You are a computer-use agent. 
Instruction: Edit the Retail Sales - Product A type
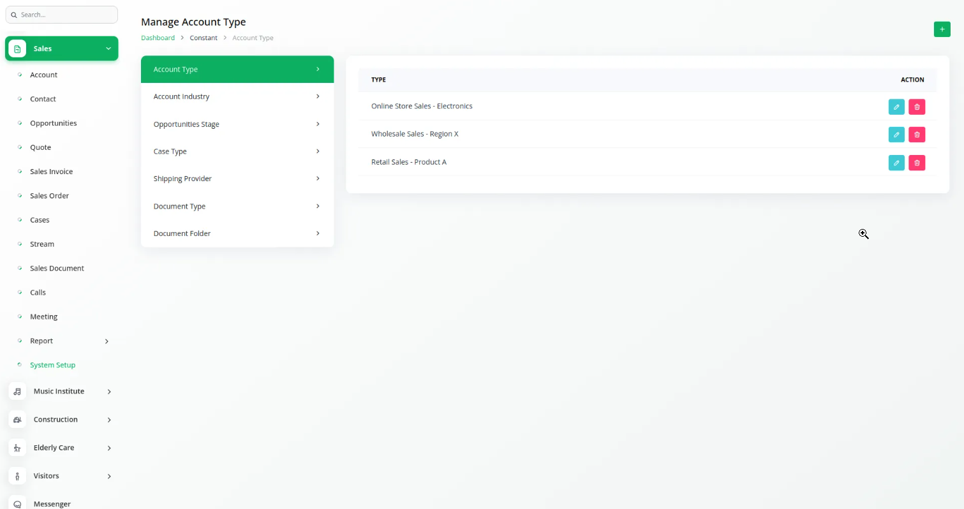pos(896,163)
